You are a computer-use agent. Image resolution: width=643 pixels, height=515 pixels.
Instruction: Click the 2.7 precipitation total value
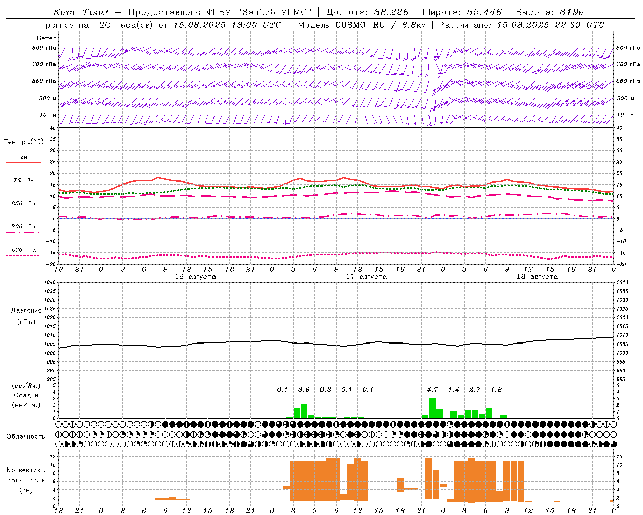(475, 389)
